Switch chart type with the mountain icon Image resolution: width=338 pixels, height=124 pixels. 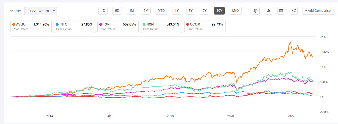pos(268,11)
